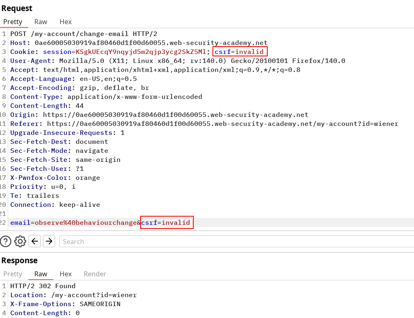The width and height of the screenshot is (414, 318).
Task: Click the next match right arrow
Action: pos(49,242)
